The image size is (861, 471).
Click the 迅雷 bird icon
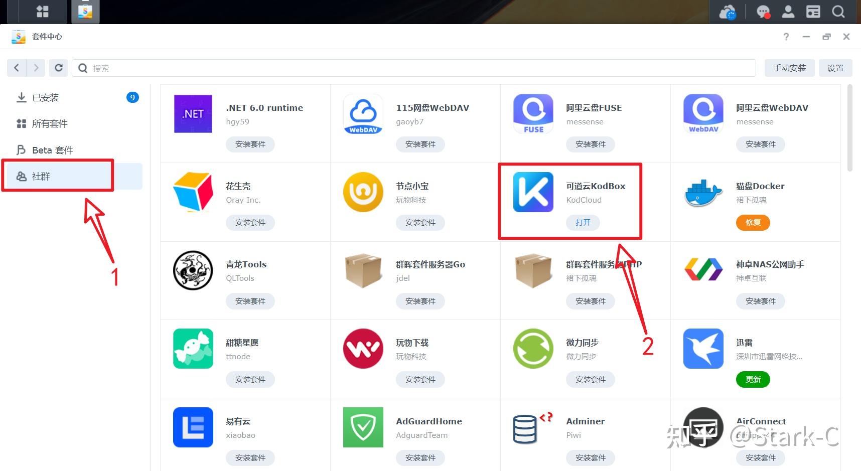(x=702, y=349)
